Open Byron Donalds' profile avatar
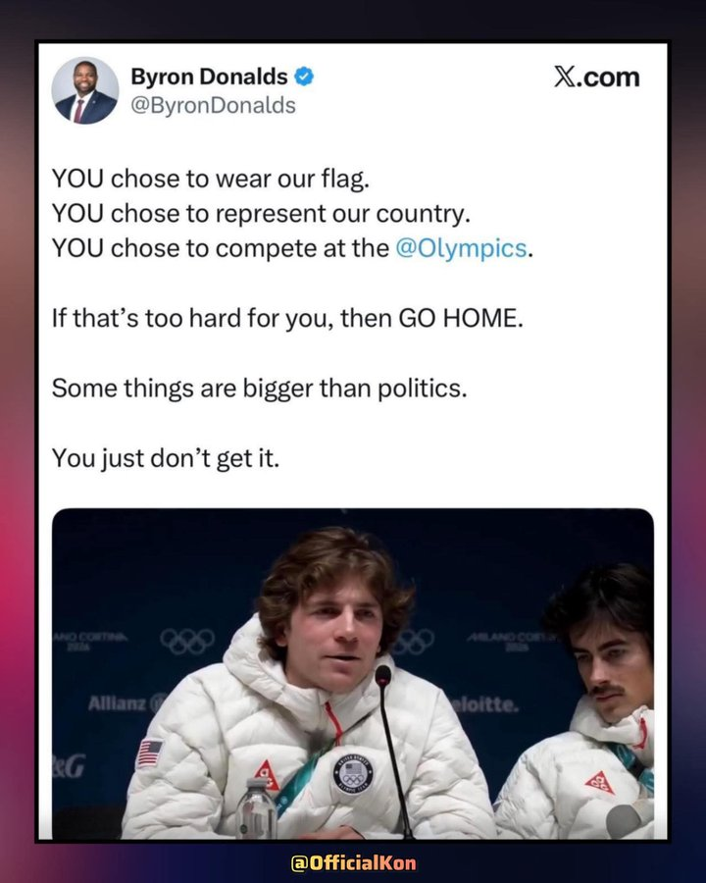The height and width of the screenshot is (883, 706). pos(85,90)
